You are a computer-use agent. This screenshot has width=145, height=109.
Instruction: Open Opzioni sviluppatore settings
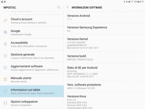coord(32,103)
